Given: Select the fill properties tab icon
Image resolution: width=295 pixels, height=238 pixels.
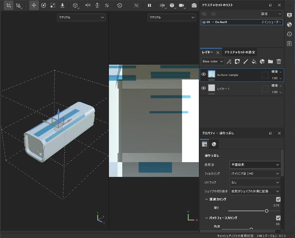Looking at the screenshot, I should 205,144.
